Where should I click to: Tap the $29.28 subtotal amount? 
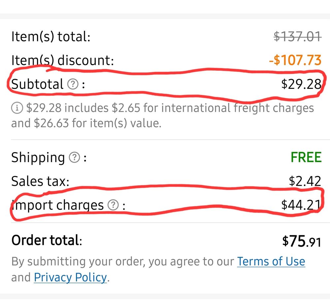tap(301, 84)
